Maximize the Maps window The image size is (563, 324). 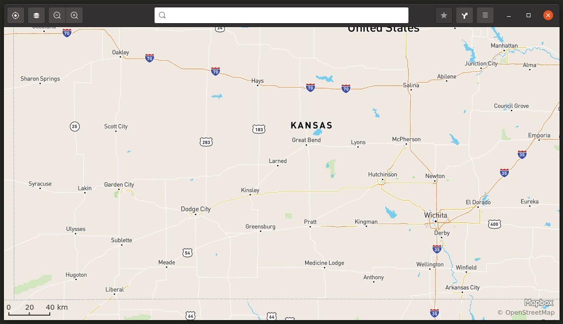tap(529, 15)
